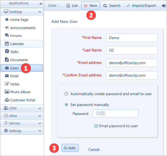Choose Set password manually radio button
167x156 pixels.
coord(66,105)
